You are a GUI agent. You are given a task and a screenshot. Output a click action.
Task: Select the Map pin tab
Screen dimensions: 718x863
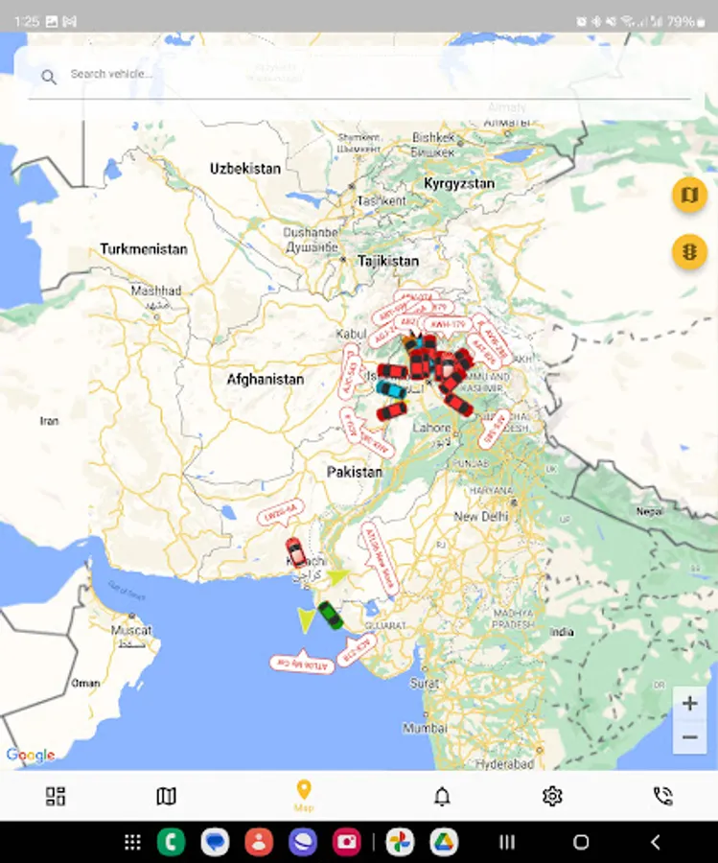pos(303,796)
